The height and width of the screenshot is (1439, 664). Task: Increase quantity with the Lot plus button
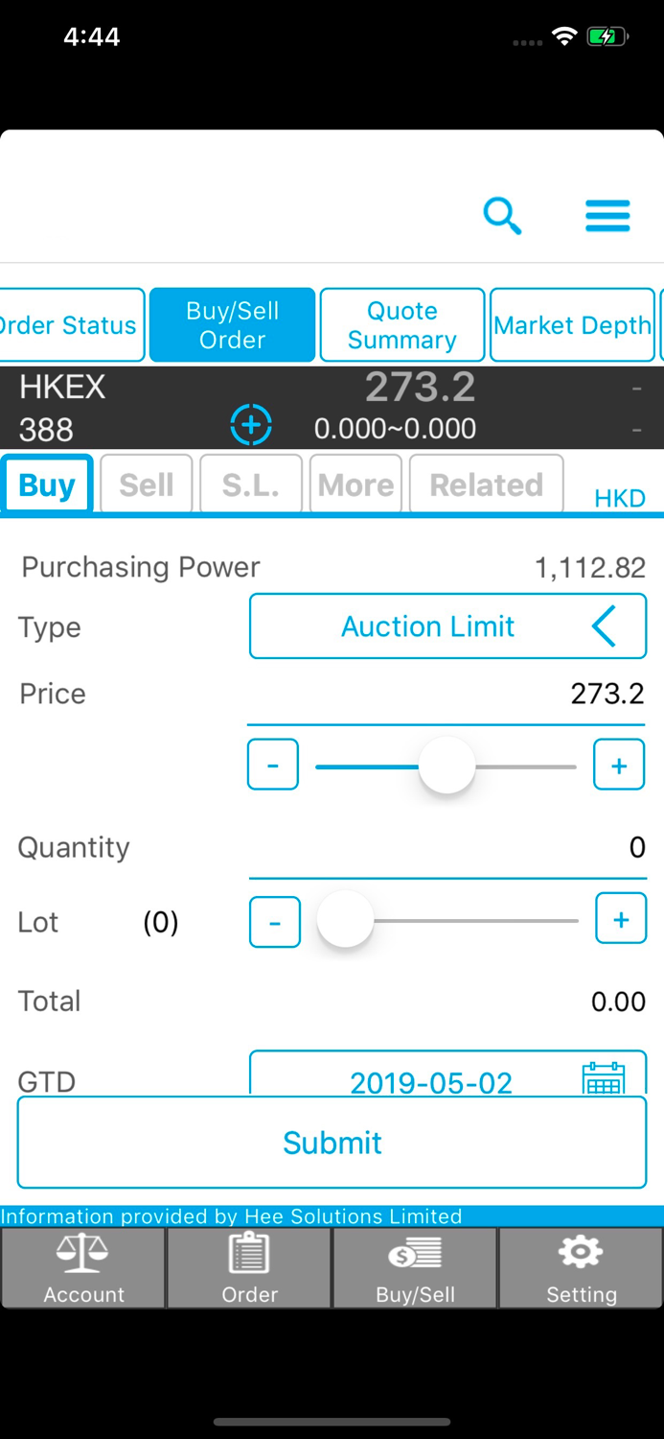(x=620, y=918)
